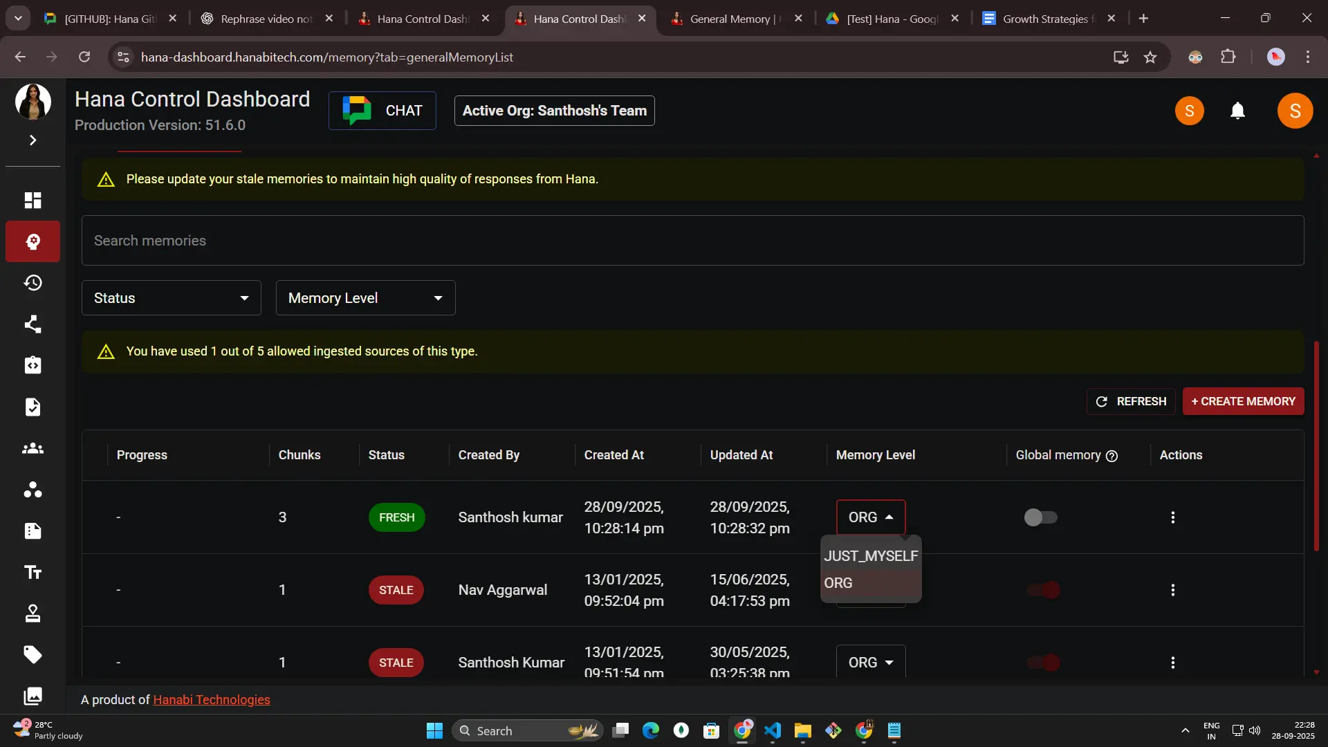Click the text size icon in sidebar

(x=33, y=572)
